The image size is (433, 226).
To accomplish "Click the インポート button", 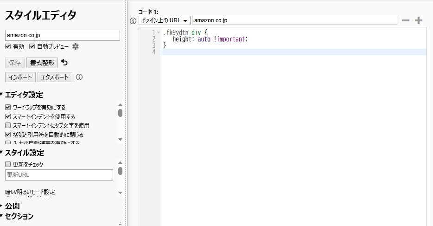I will point(20,77).
